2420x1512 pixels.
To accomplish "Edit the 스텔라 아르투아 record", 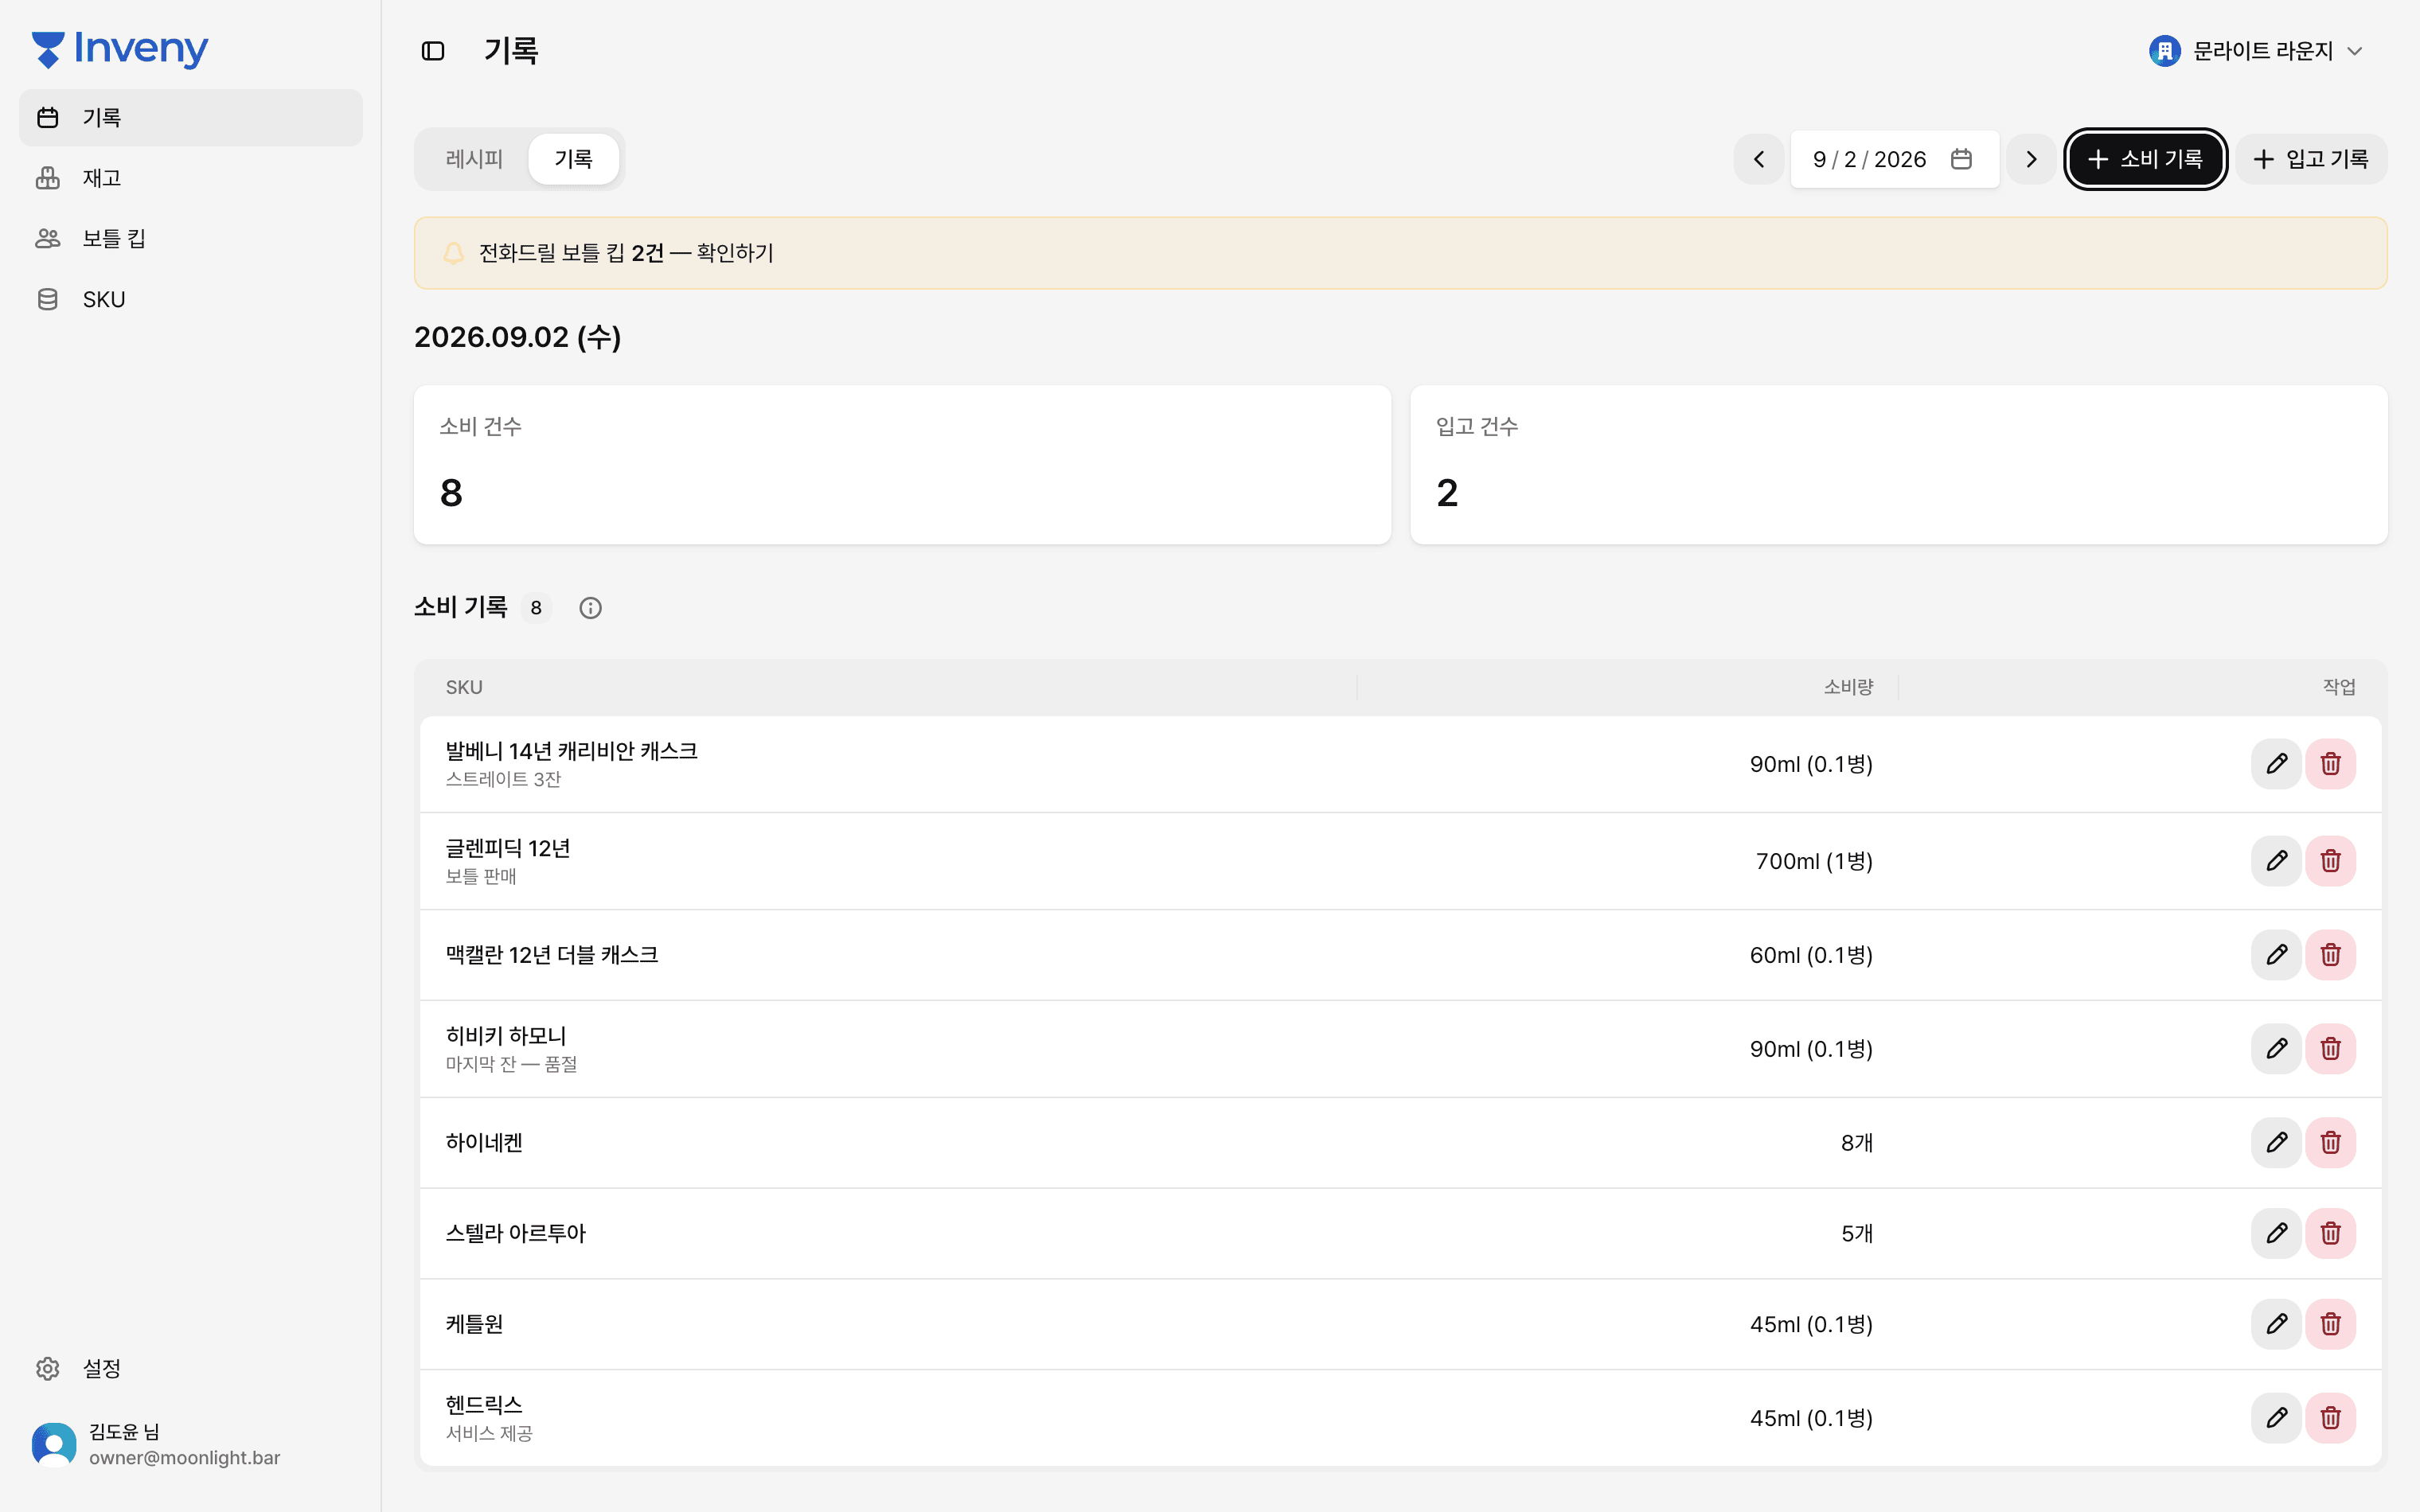I will pyautogui.click(x=2276, y=1233).
